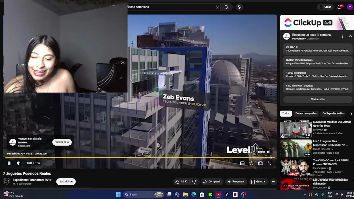Pause the video with the pause button
354x199 pixels.
[9, 163]
